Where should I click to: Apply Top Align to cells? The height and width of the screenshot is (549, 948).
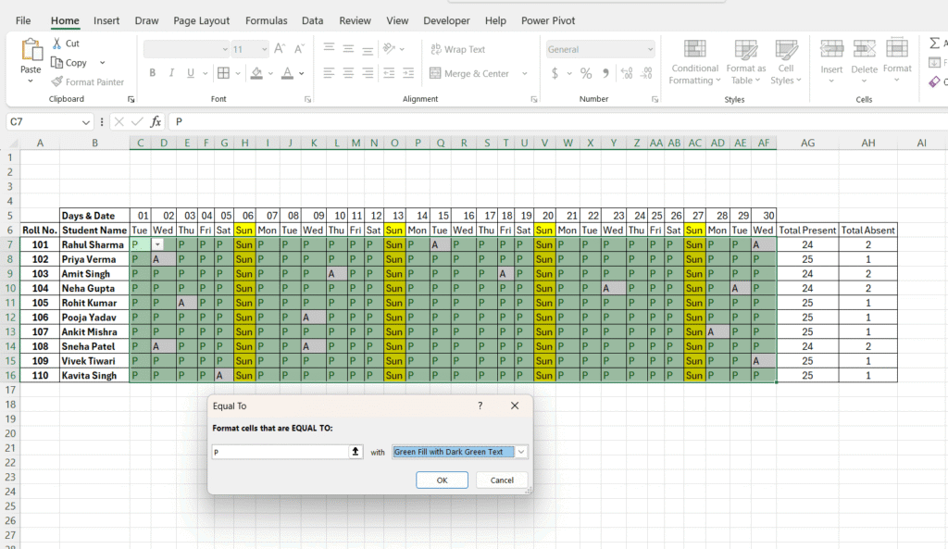point(329,49)
